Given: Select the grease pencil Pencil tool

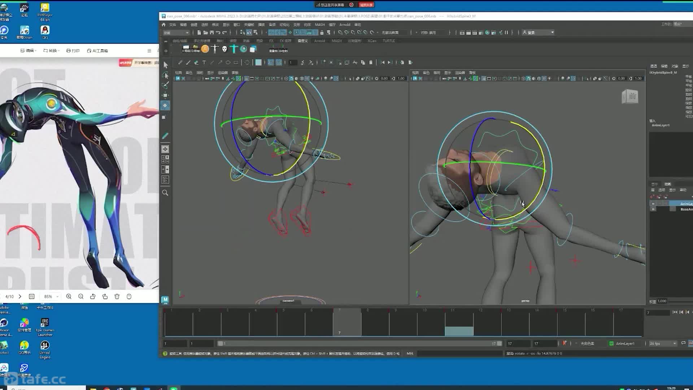Looking at the screenshot, I should coord(180,62).
